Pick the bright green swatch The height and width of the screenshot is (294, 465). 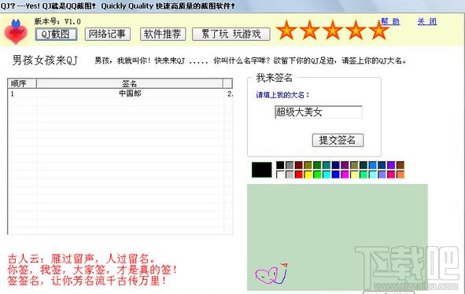[x=317, y=175]
